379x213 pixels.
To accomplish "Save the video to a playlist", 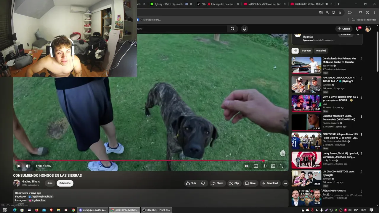I will click(250, 183).
